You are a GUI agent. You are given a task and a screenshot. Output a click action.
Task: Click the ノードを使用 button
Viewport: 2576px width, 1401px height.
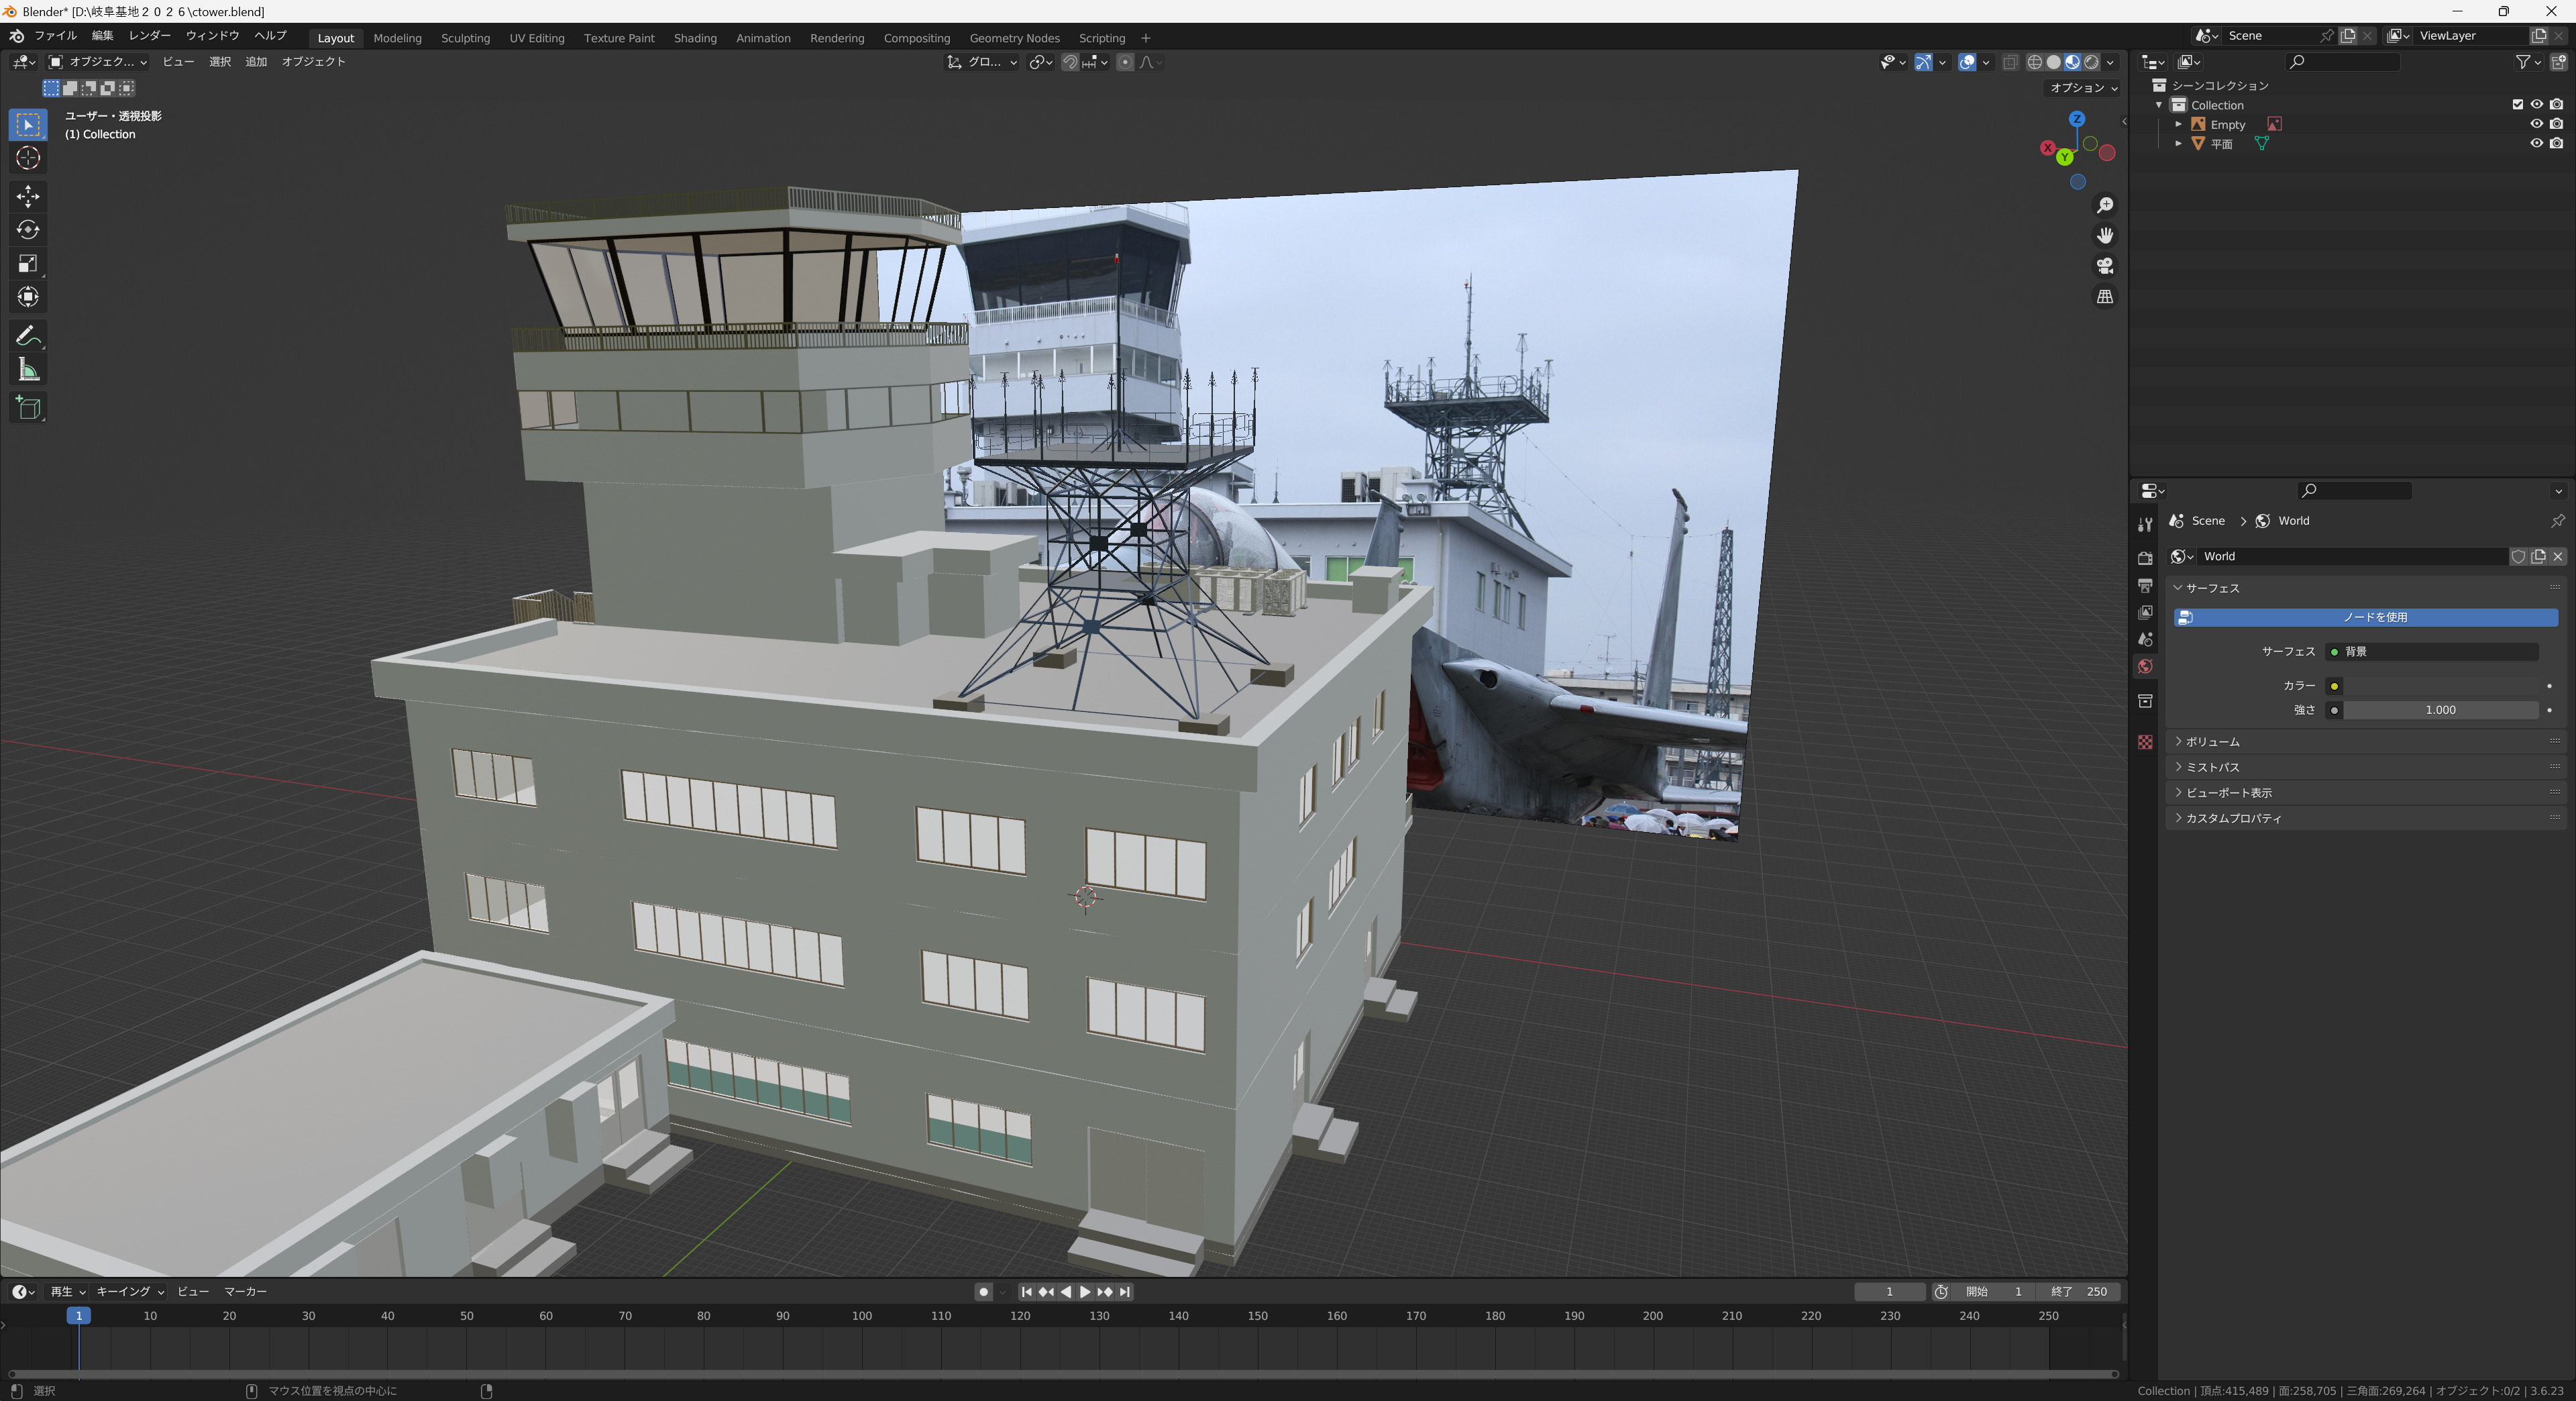tap(2366, 617)
